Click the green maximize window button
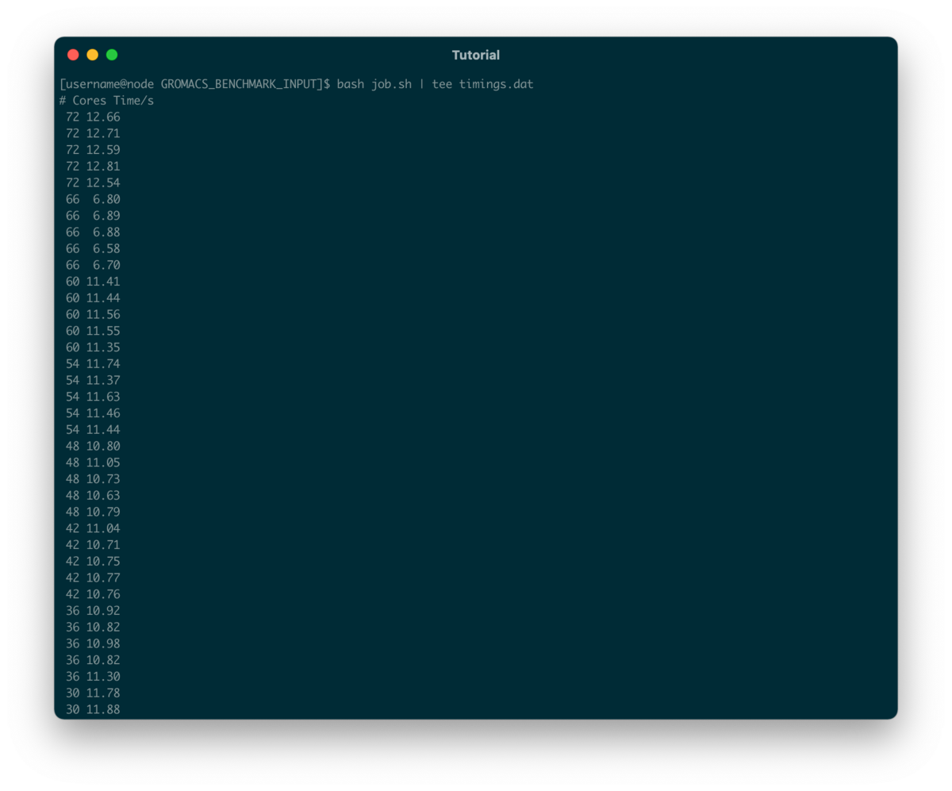 (112, 55)
